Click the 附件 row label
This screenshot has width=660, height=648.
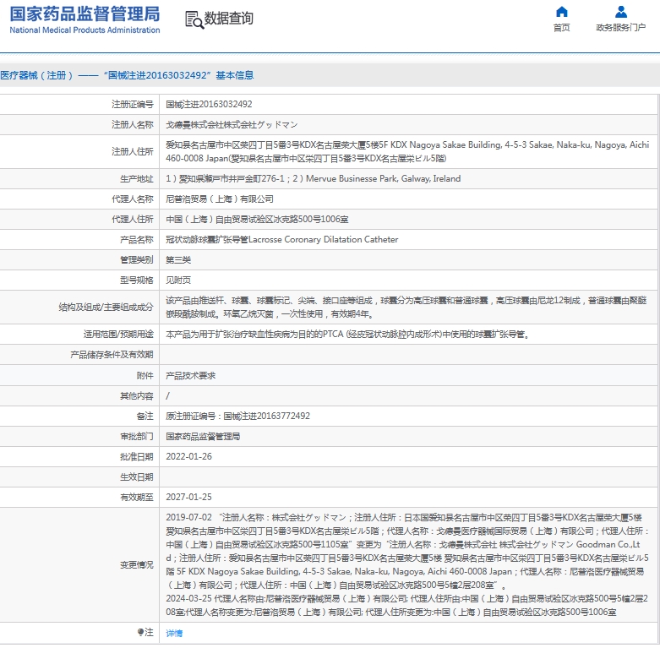[x=145, y=376]
